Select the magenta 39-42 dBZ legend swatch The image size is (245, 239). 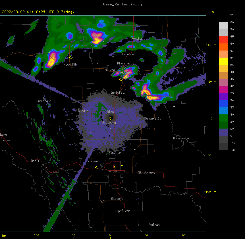(x=223, y=89)
